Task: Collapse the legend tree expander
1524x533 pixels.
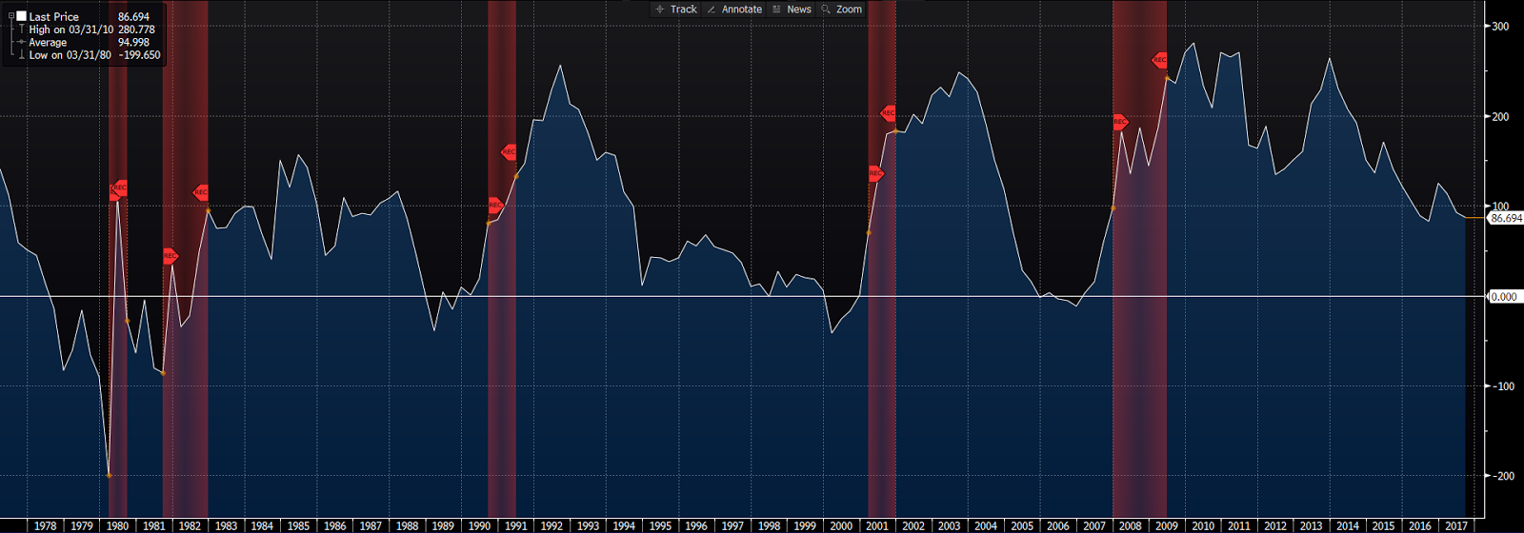Action: [11, 16]
